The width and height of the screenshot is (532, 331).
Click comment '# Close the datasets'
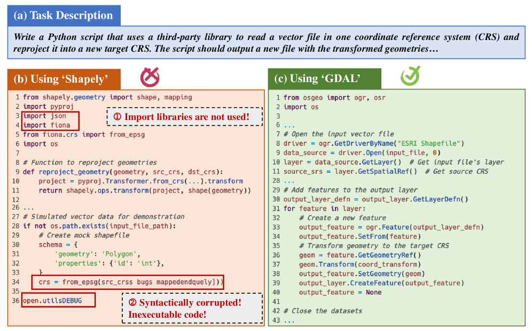[x=323, y=311]
